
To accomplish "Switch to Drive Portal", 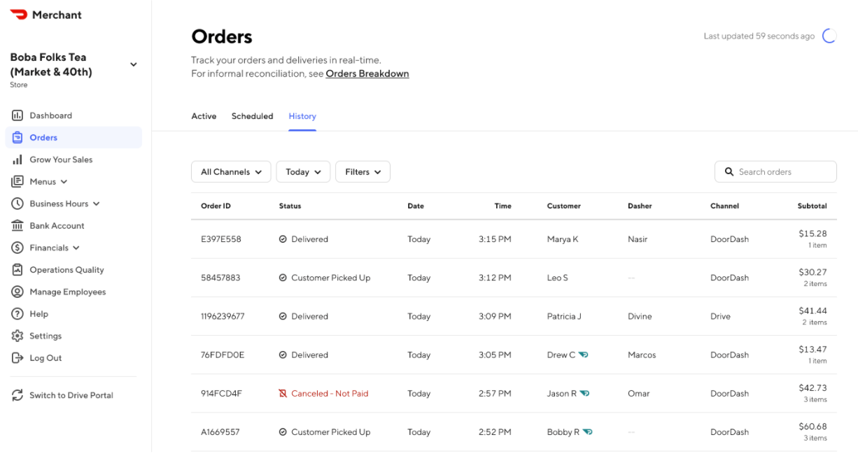I will pyautogui.click(x=71, y=395).
